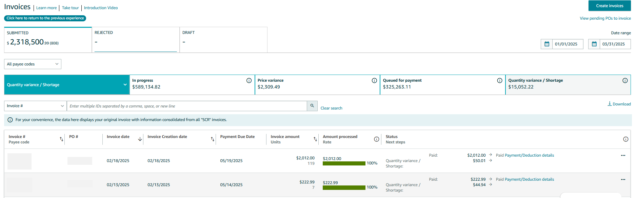
Task: Click the PO # column header
Action: (74, 137)
